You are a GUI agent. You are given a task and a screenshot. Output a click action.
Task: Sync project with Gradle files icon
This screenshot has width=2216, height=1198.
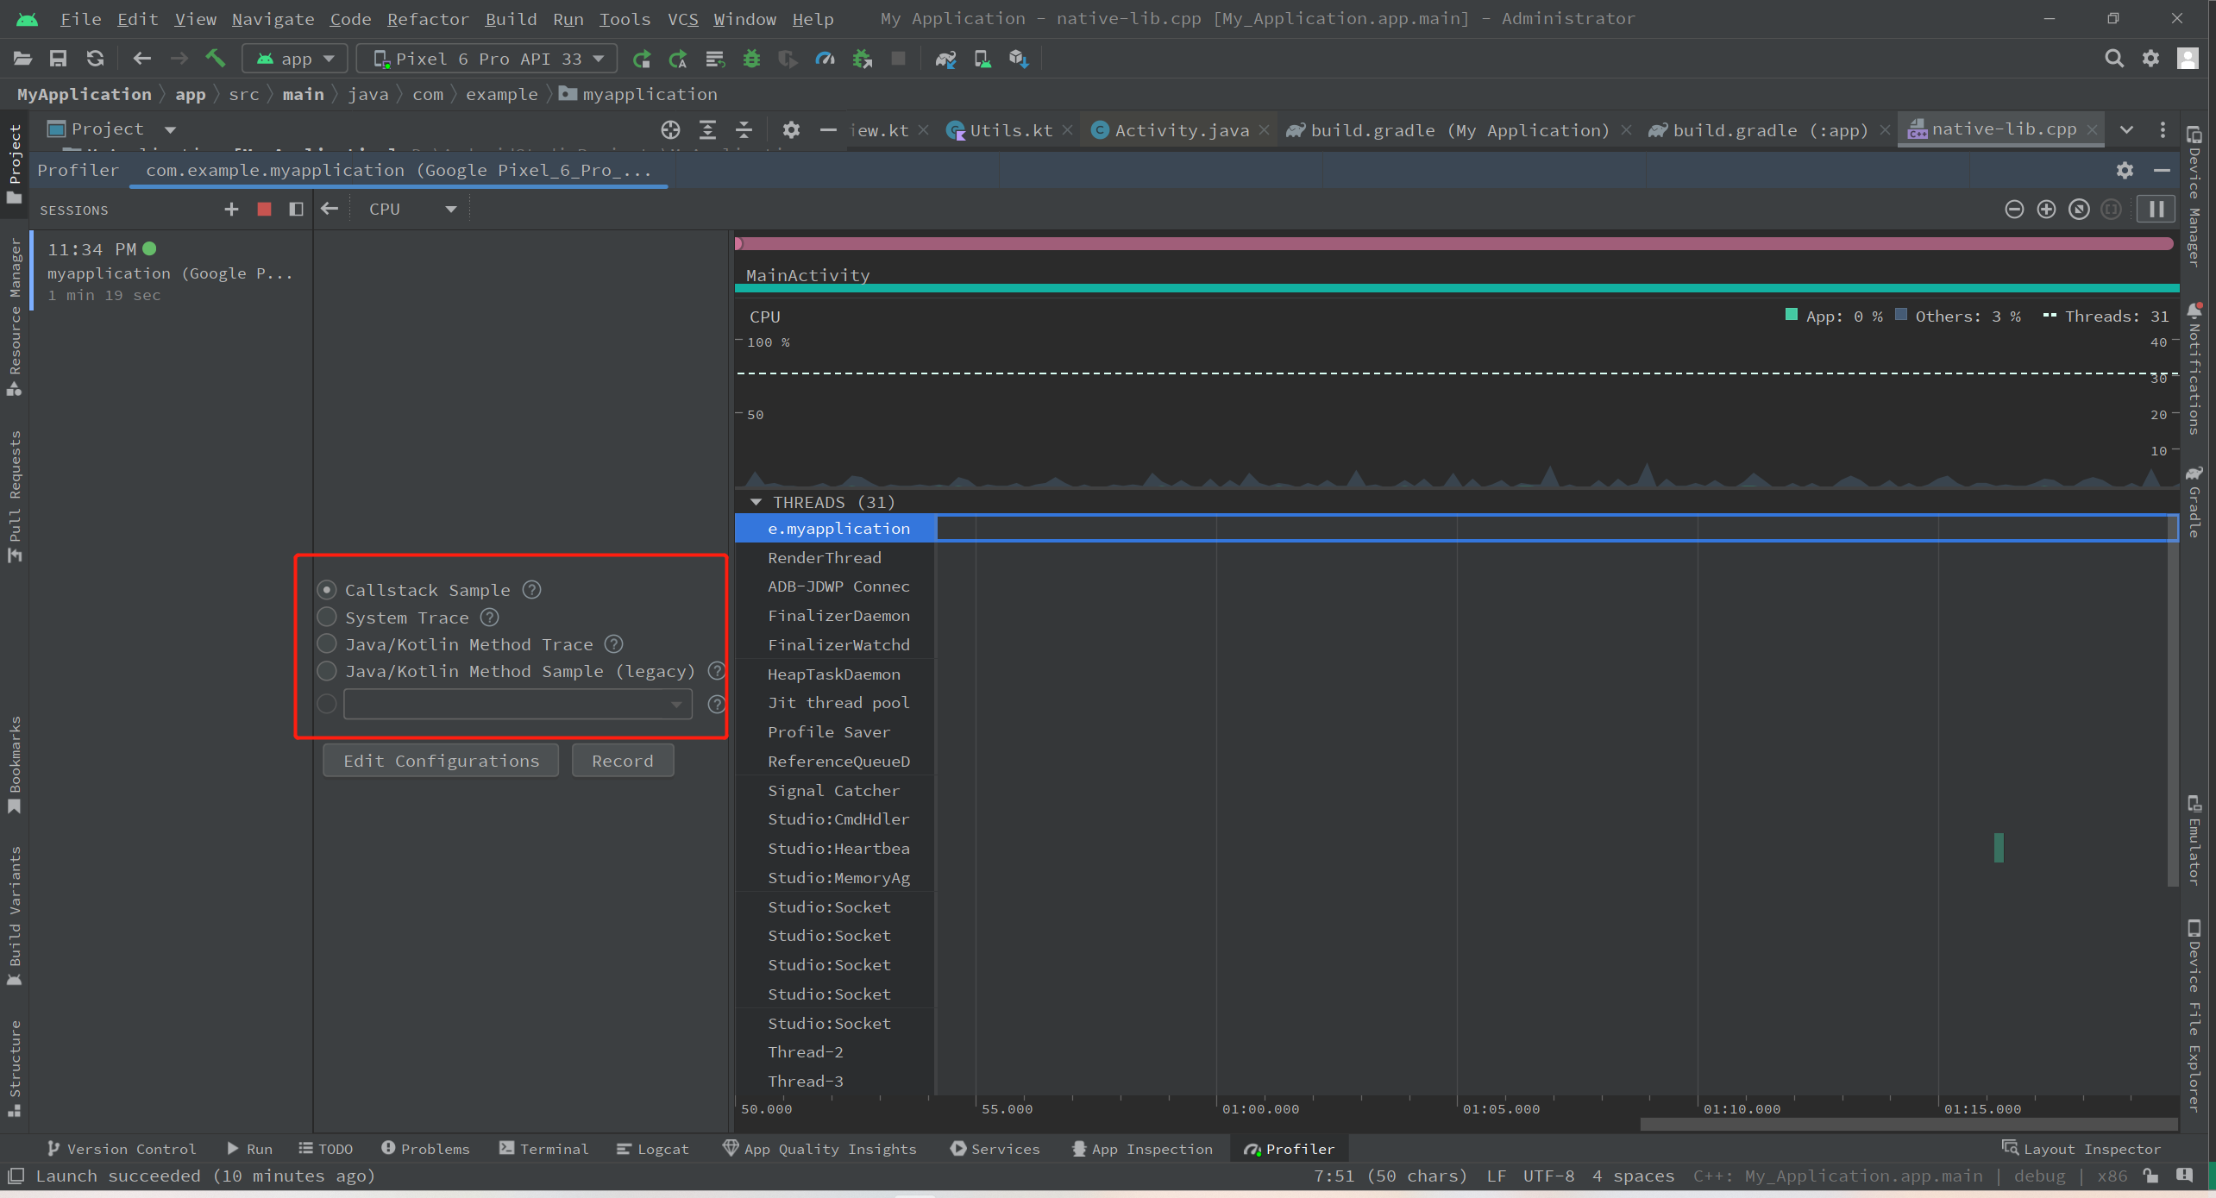[945, 59]
